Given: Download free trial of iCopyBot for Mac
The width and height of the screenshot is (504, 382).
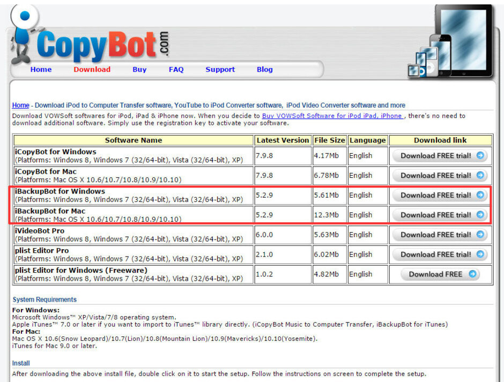Looking at the screenshot, I should pos(440,175).
